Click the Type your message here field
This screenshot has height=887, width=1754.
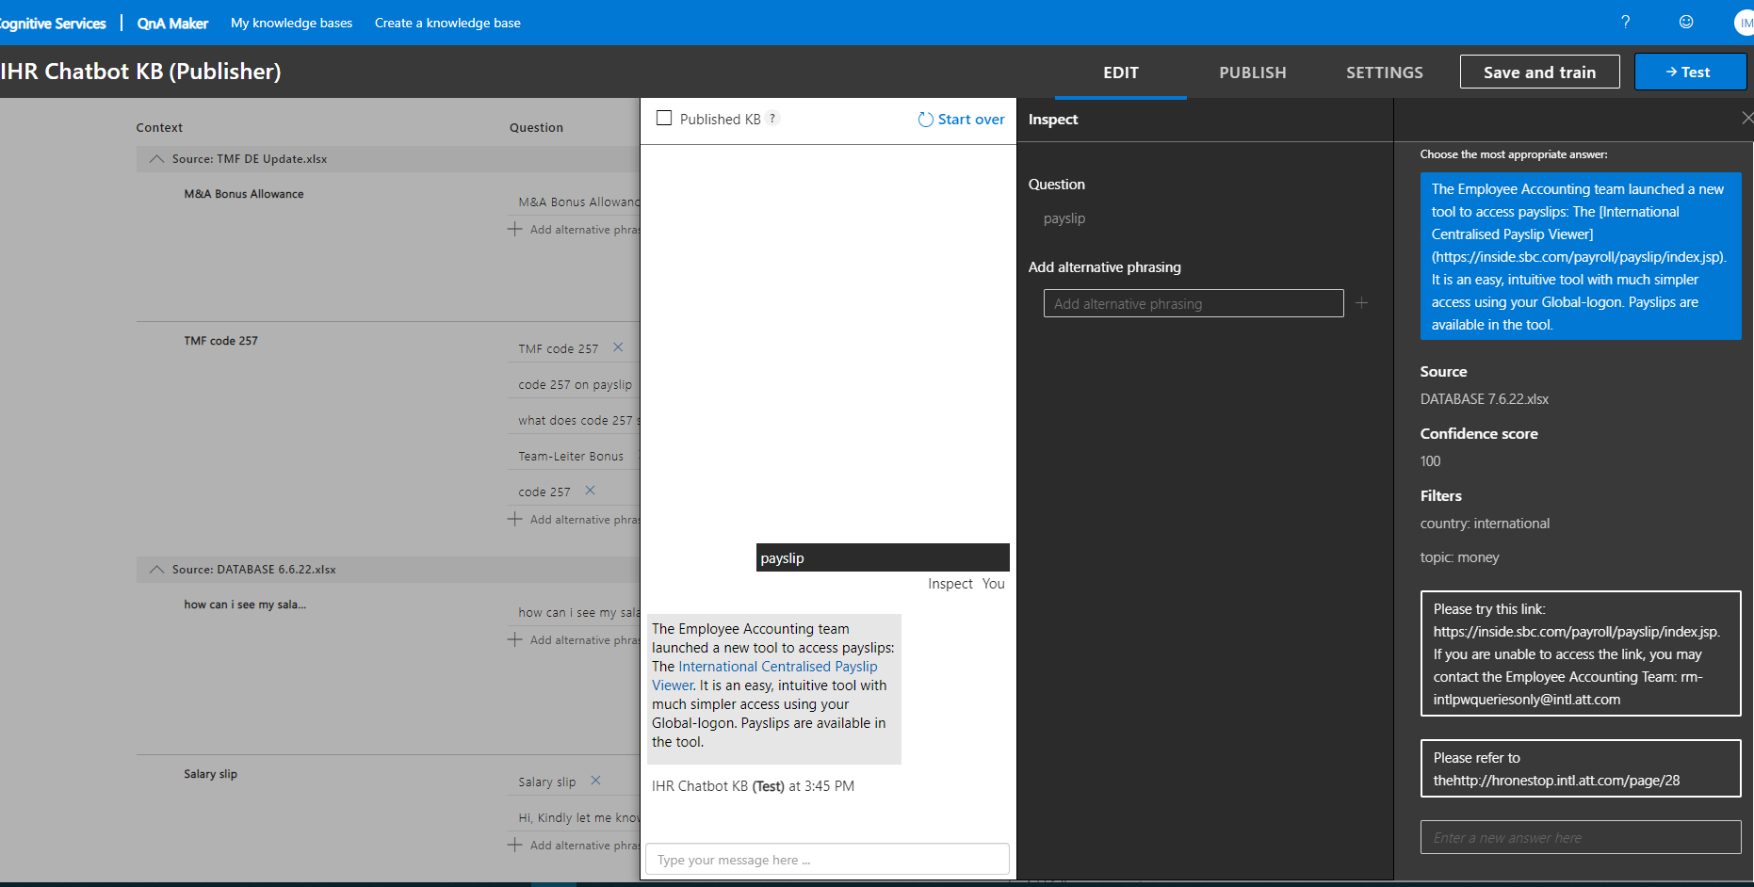click(x=827, y=859)
